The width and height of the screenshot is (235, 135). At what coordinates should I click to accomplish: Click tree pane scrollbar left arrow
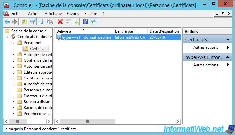[x=6, y=121]
